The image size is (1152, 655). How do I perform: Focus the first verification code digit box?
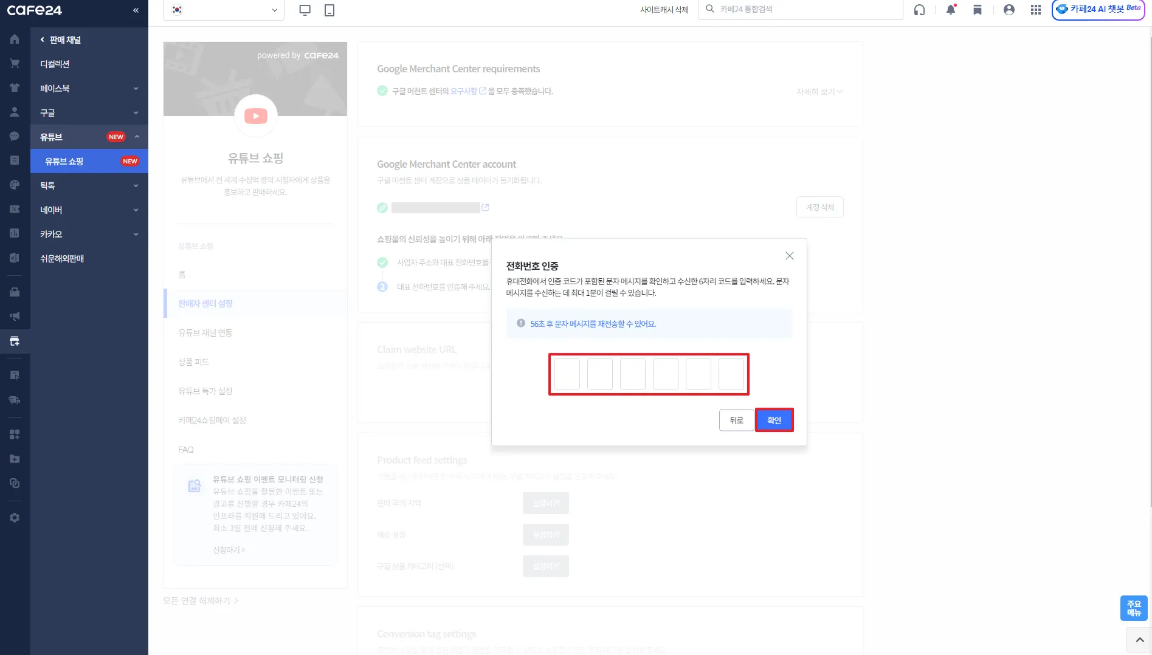(x=567, y=374)
